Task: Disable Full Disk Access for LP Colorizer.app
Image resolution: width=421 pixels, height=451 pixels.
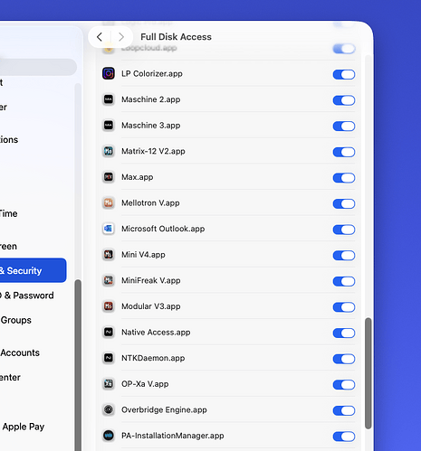Action: (x=344, y=74)
